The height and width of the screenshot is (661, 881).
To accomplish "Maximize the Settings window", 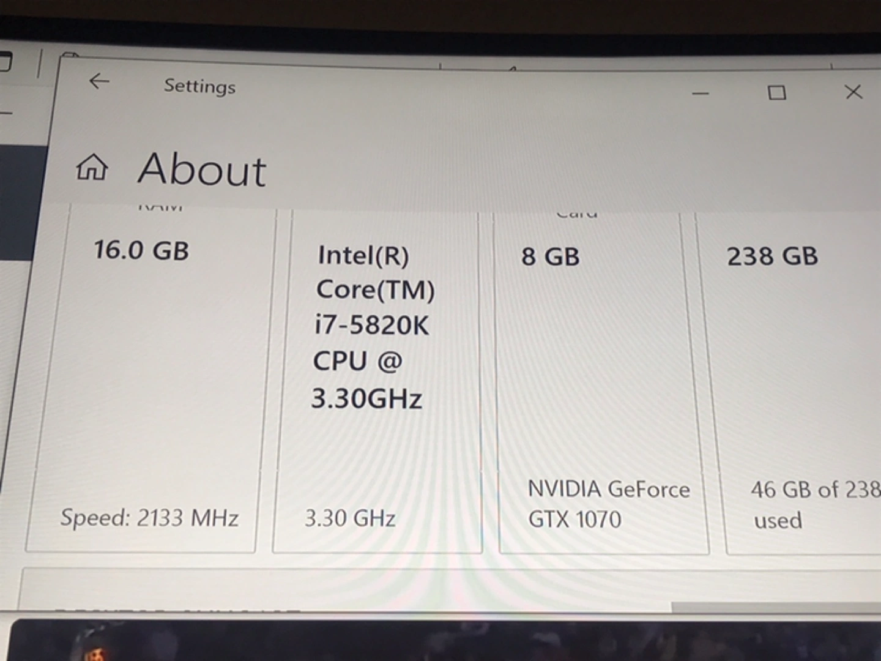I will click(x=777, y=93).
